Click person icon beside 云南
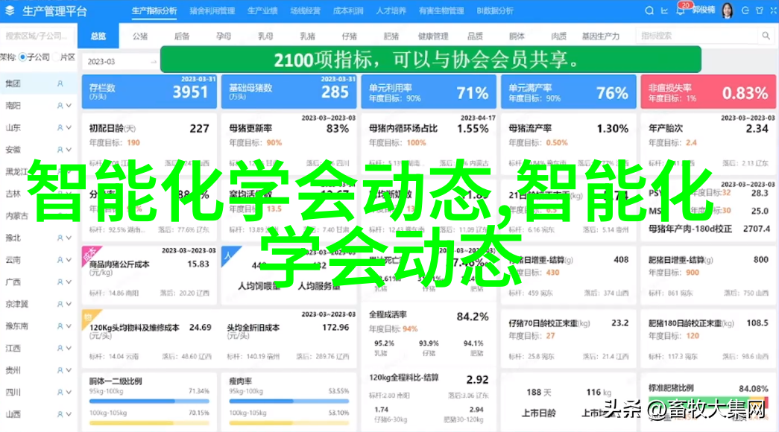Viewport: 779px width, 432px height. click(x=60, y=260)
